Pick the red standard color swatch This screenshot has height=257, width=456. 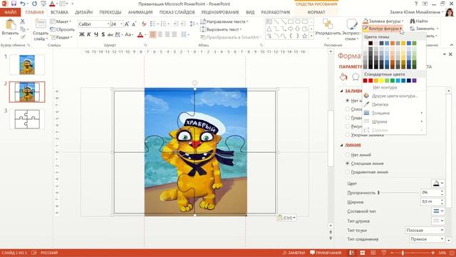pos(370,81)
